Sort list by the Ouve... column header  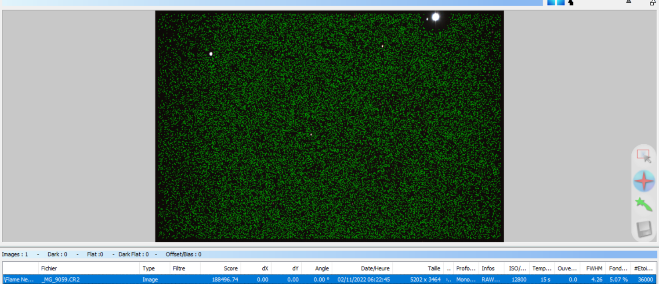tap(567, 268)
